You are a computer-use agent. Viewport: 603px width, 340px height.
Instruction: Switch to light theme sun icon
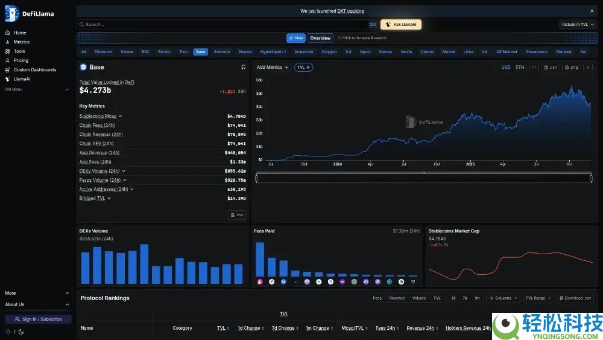8,332
